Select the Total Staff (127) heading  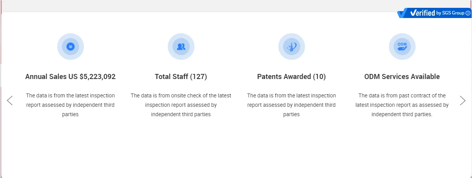click(181, 77)
